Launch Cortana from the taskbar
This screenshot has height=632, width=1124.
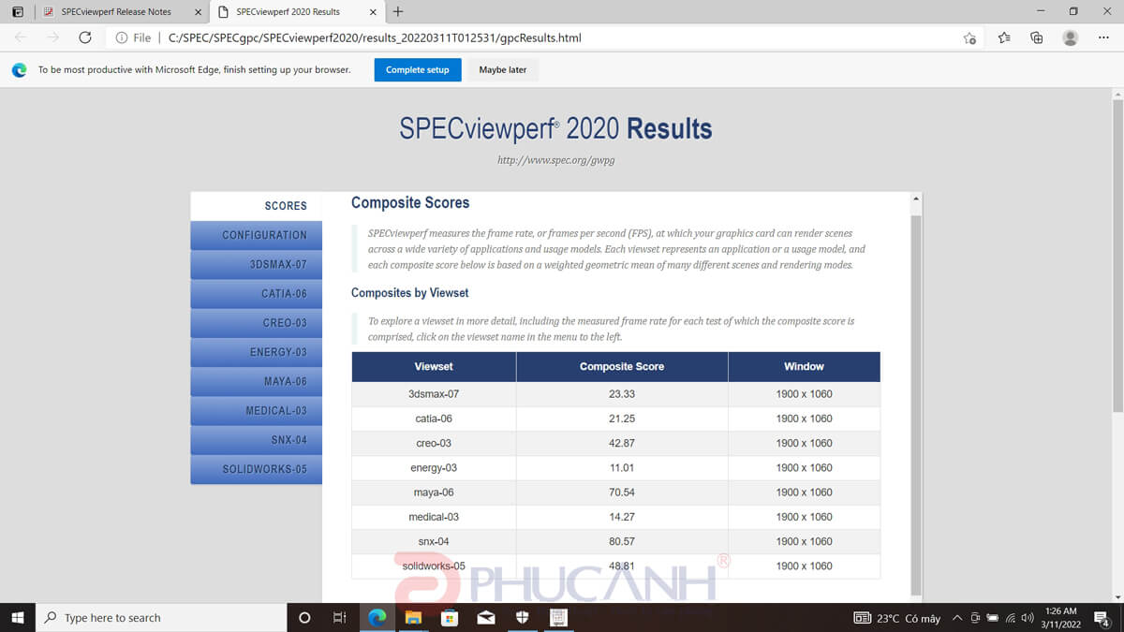[303, 618]
